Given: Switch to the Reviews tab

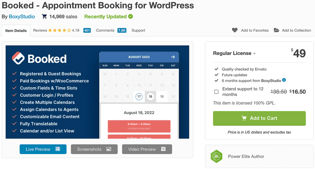Looking at the screenshot, I should pos(40,31).
